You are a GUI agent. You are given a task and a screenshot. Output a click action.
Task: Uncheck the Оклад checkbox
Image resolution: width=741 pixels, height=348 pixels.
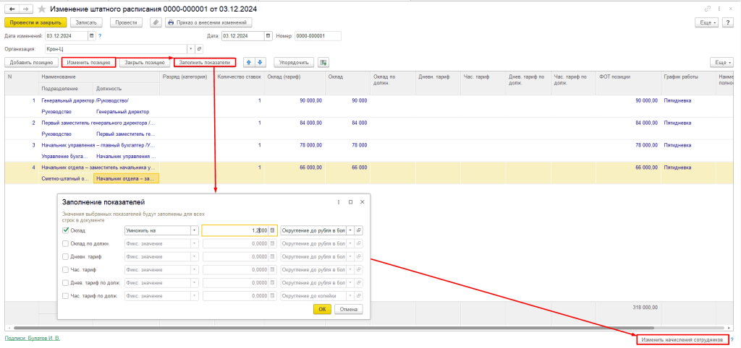67,230
